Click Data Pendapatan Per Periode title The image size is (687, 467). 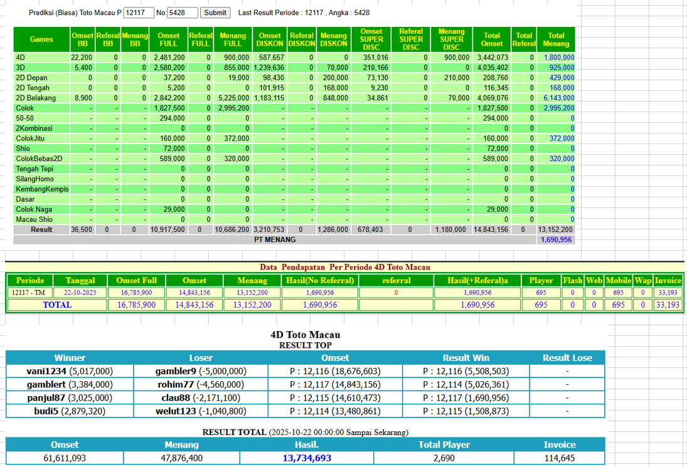click(x=345, y=267)
